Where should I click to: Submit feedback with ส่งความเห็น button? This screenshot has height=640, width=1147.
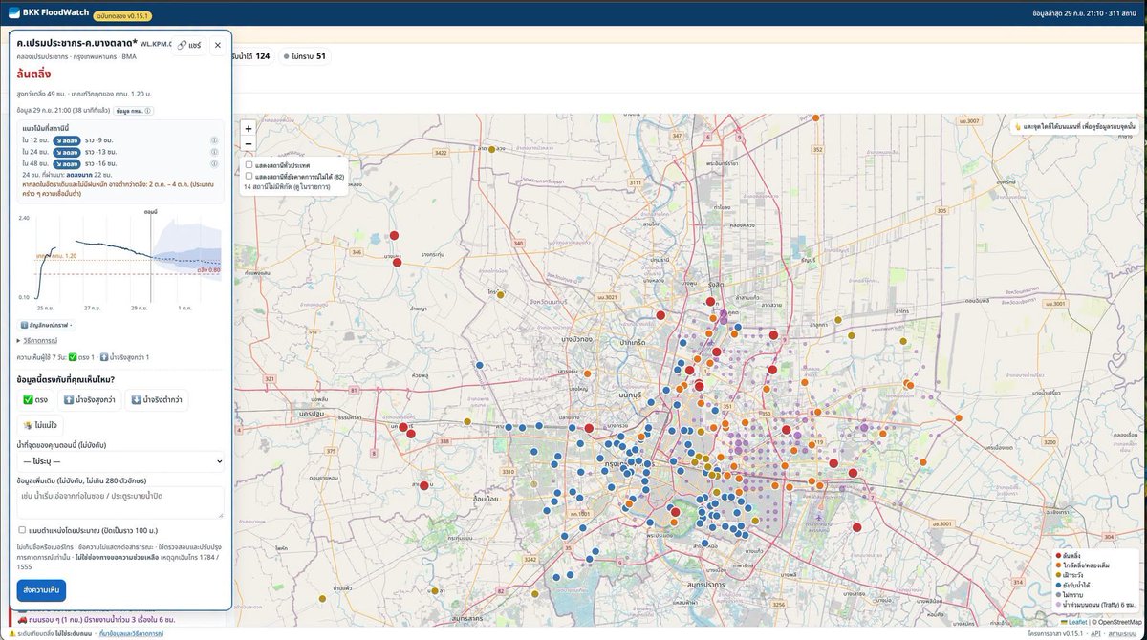[41, 591]
